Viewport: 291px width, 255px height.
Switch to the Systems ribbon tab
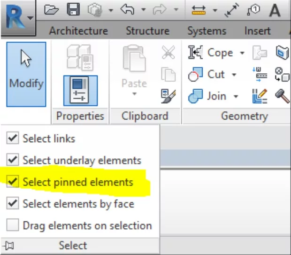click(207, 31)
